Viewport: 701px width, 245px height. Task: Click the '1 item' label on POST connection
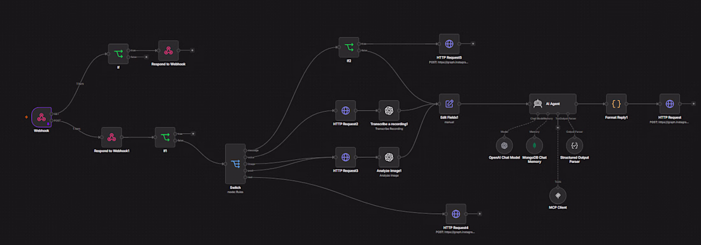pos(76,129)
